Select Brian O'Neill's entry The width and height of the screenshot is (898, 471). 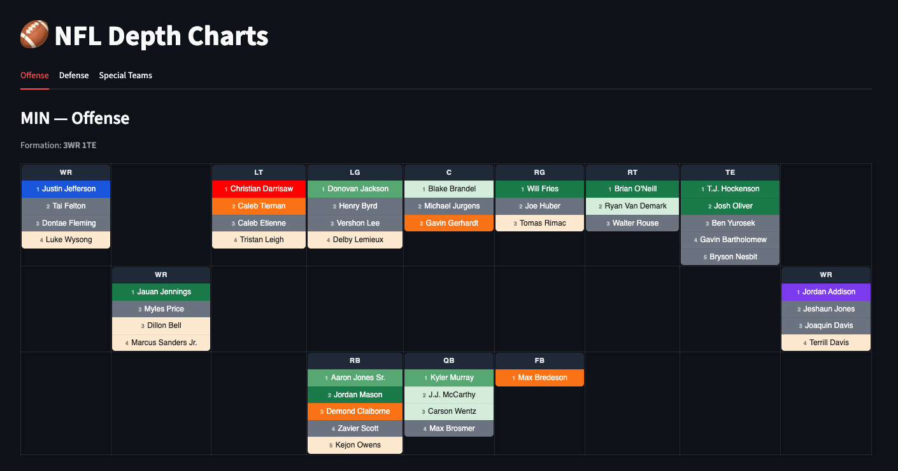click(632, 189)
